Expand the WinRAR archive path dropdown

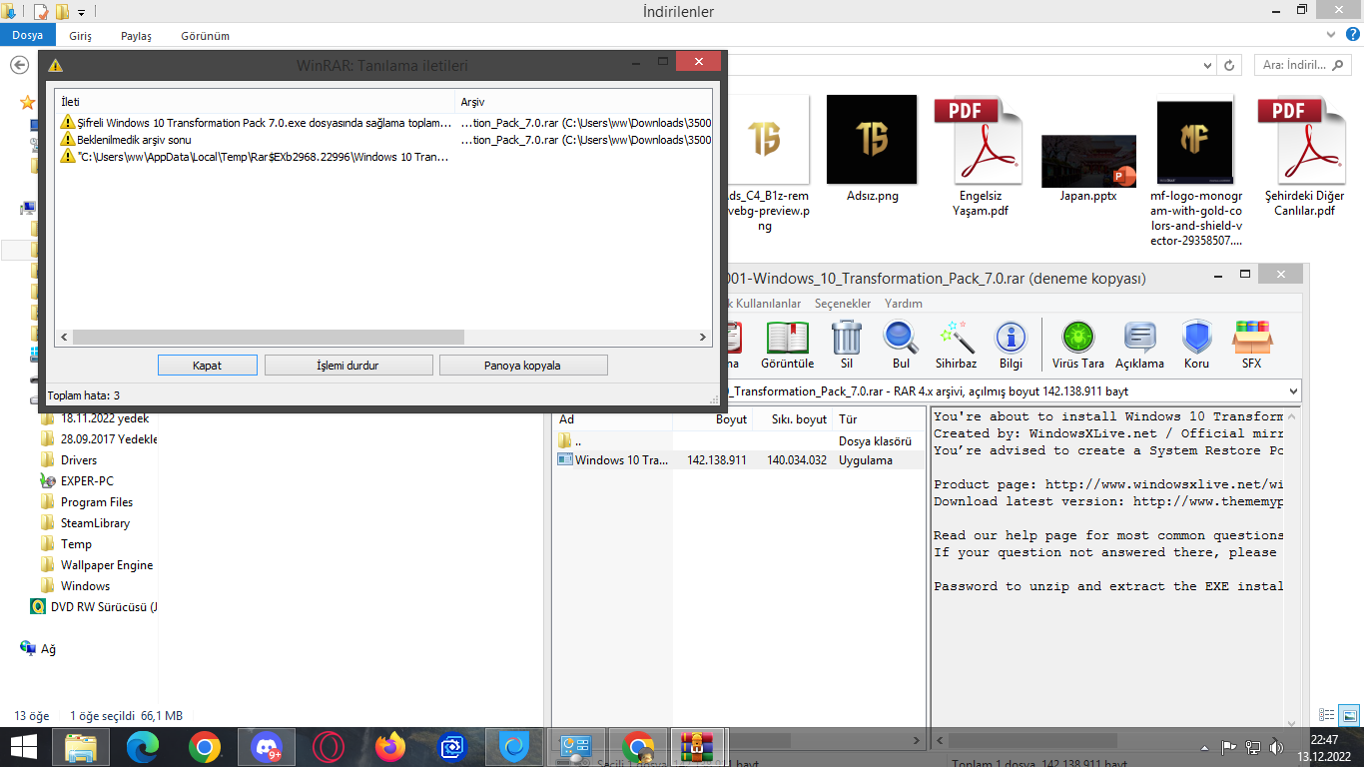point(1294,391)
